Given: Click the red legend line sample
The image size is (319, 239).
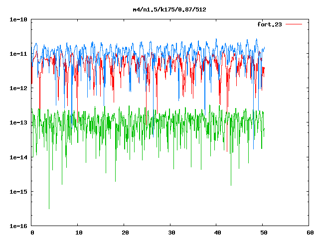Looking at the screenshot, I should click(294, 24).
